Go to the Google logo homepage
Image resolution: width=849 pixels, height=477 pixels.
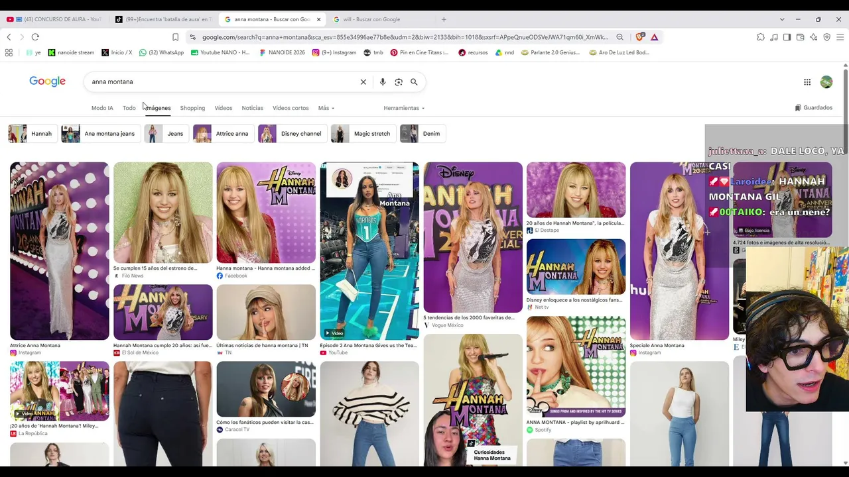click(x=47, y=81)
